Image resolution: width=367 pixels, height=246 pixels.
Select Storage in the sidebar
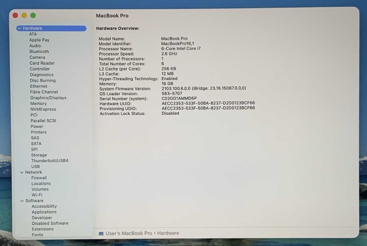pos(39,155)
